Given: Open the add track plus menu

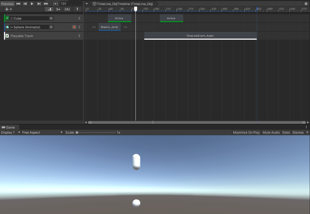Looking at the screenshot, I should (x=8, y=9).
